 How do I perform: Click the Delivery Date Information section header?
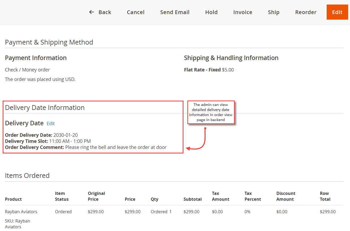pyautogui.click(x=45, y=107)
